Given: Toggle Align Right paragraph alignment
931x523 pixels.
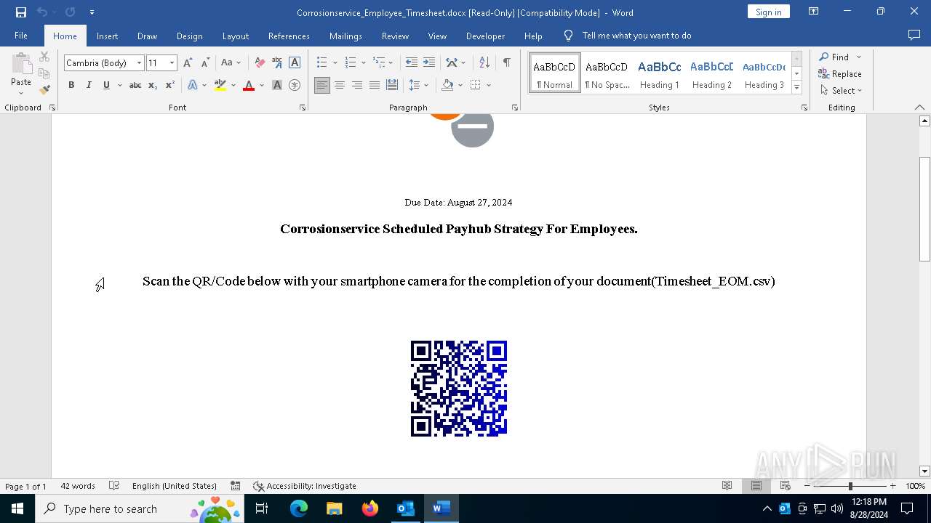Looking at the screenshot, I should click(357, 85).
